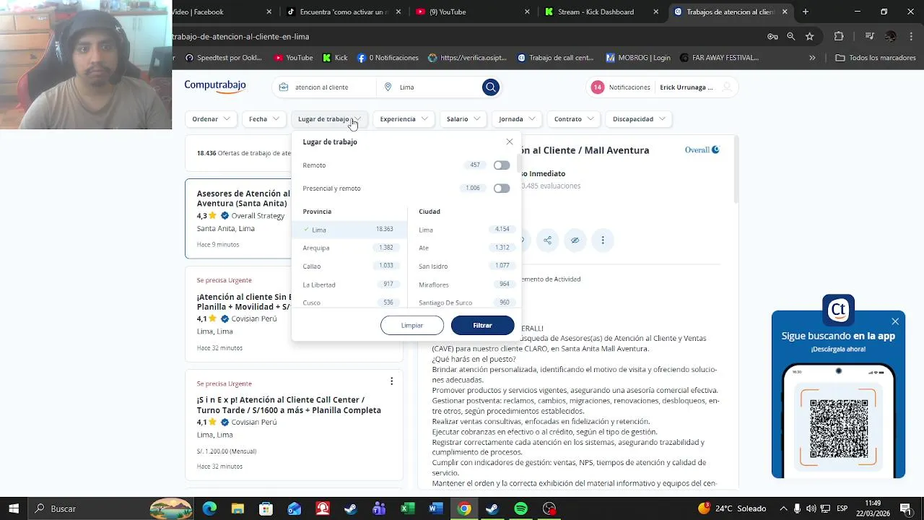The height and width of the screenshot is (520, 924).
Task: Click the Chrome zoom magnifier icon
Action: point(791,36)
